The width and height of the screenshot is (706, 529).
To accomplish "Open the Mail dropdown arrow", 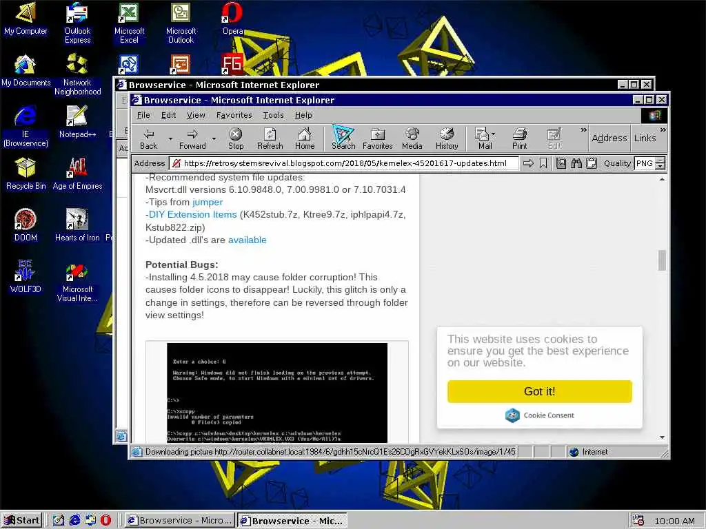I will tap(494, 134).
